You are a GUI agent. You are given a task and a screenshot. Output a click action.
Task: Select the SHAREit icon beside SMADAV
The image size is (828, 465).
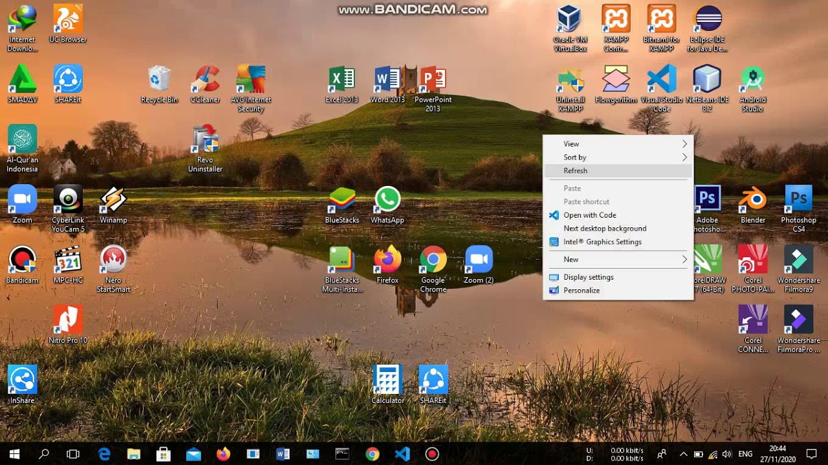(68, 84)
